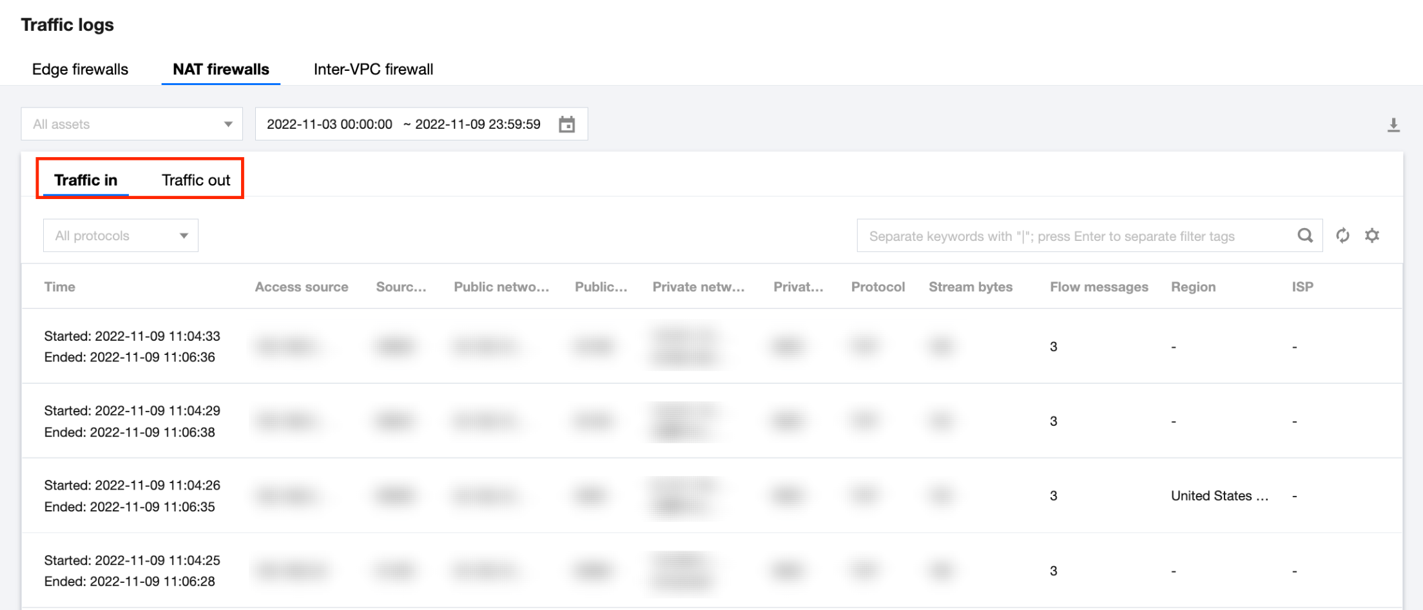
Task: Refresh the traffic log list
Action: click(x=1342, y=236)
